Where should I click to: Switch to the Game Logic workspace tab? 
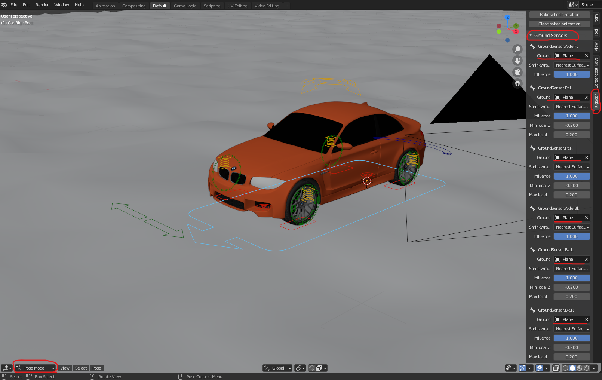coord(185,6)
